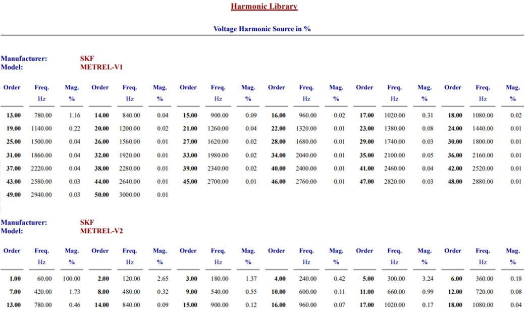530x312 pixels.
Task: Click frequency 1440.00 cell
Action: pyautogui.click(x=483, y=128)
